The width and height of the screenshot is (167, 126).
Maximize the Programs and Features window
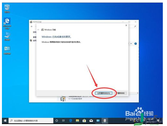click(x=129, y=22)
